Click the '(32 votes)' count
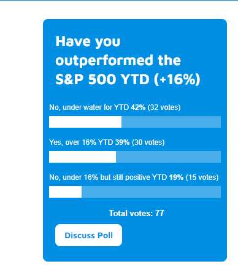The width and height of the screenshot is (238, 280). point(164,107)
